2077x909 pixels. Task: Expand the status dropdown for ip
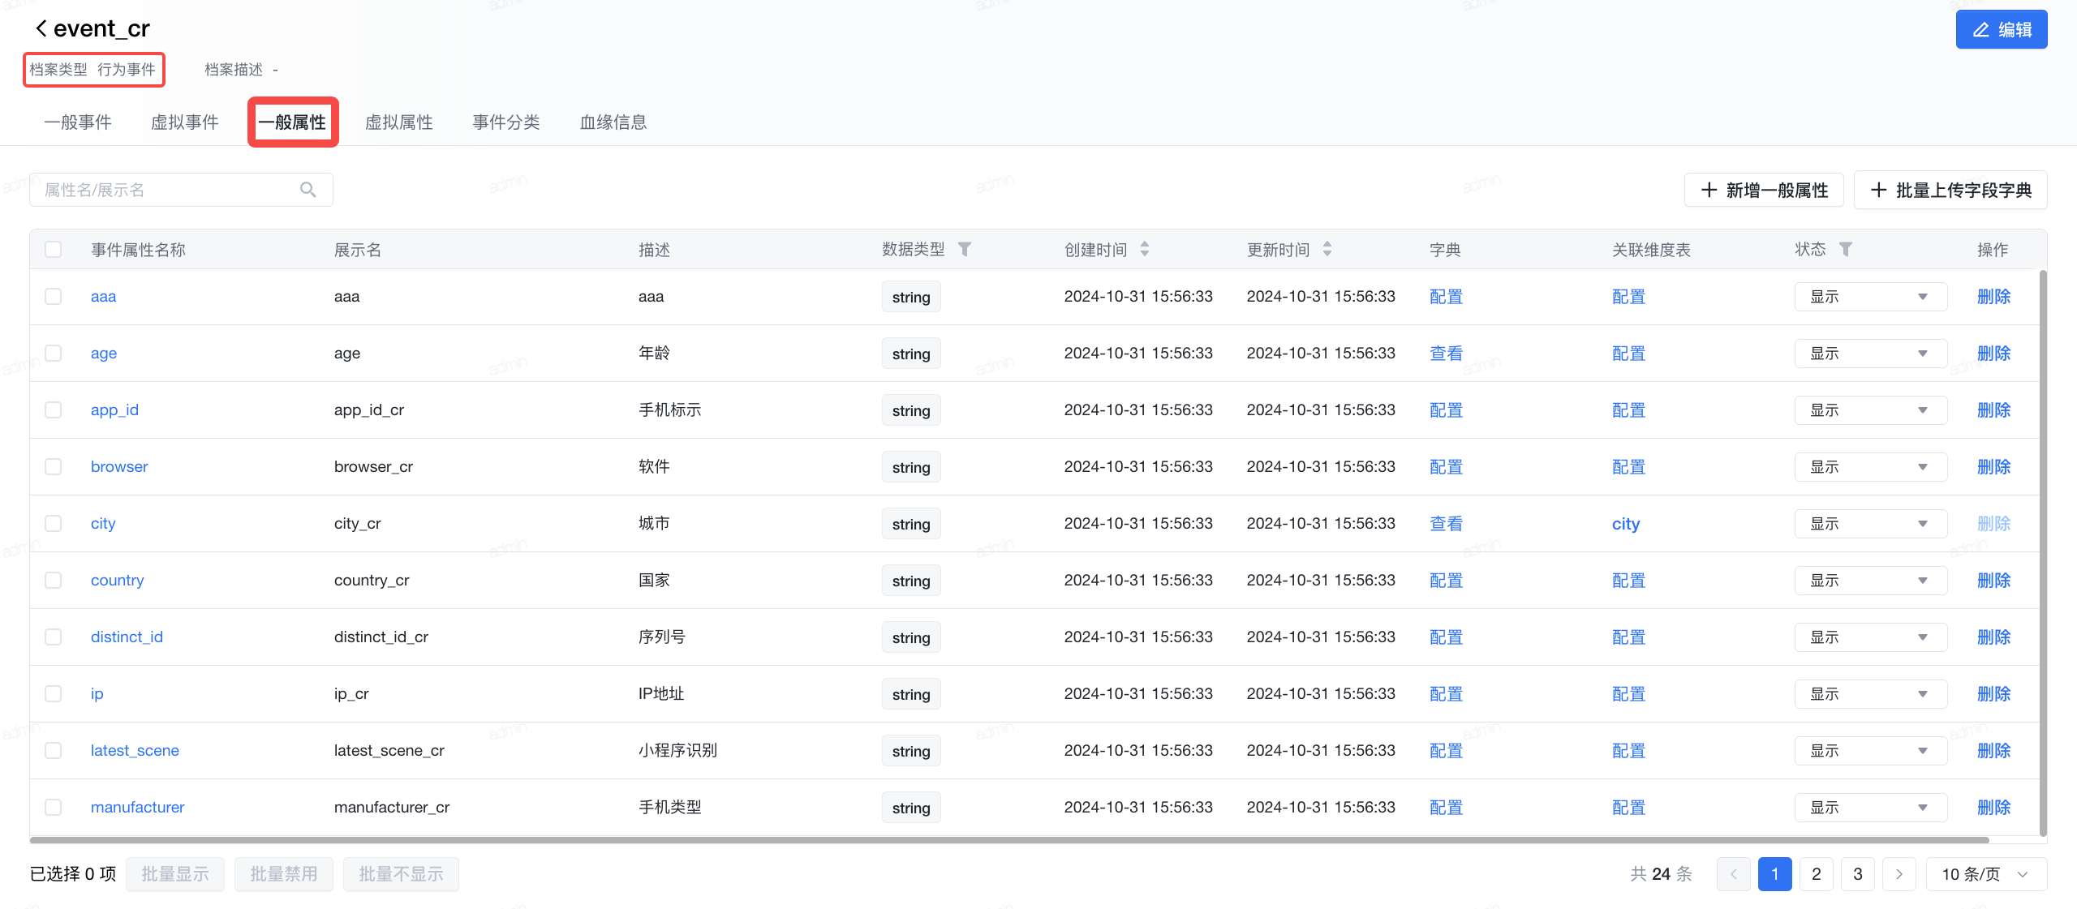point(1870,694)
